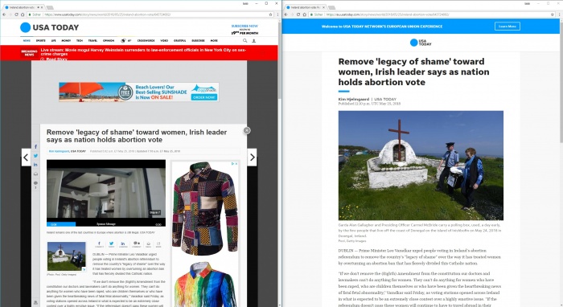This screenshot has height=307, width=563.
Task: Click the USA TODAY logo in the left window
Action: [50, 27]
